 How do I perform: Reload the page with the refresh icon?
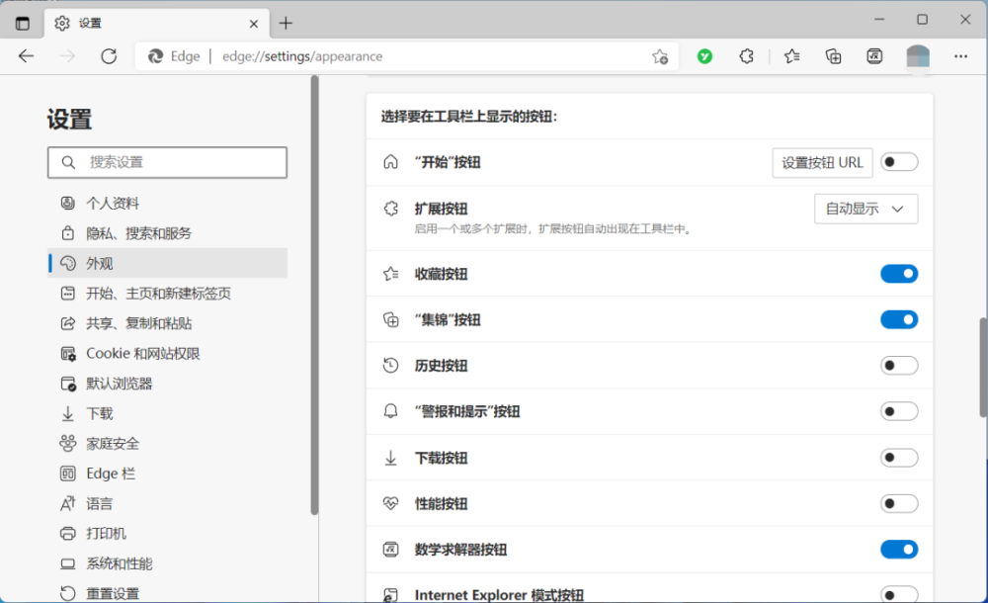pyautogui.click(x=109, y=56)
